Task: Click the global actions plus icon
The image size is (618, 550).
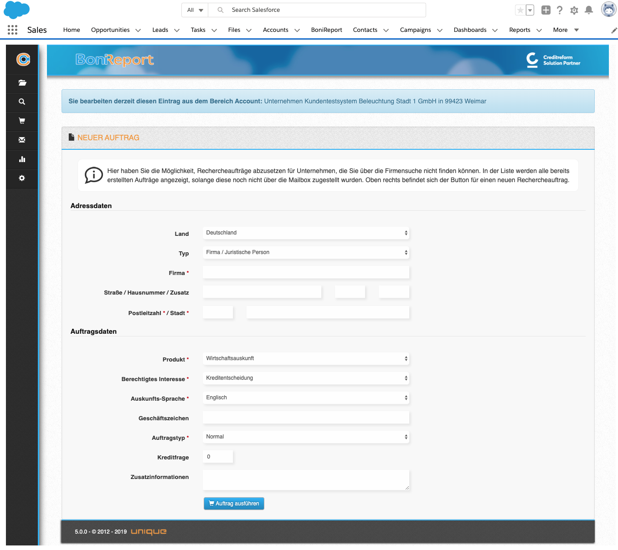Action: click(546, 10)
